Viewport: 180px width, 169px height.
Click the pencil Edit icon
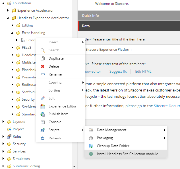[x=43, y=98]
